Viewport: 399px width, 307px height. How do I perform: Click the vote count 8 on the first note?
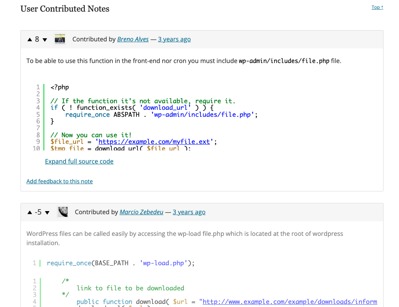[37, 39]
